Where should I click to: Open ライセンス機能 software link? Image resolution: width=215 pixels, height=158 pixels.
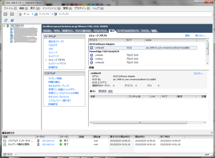point(55,78)
